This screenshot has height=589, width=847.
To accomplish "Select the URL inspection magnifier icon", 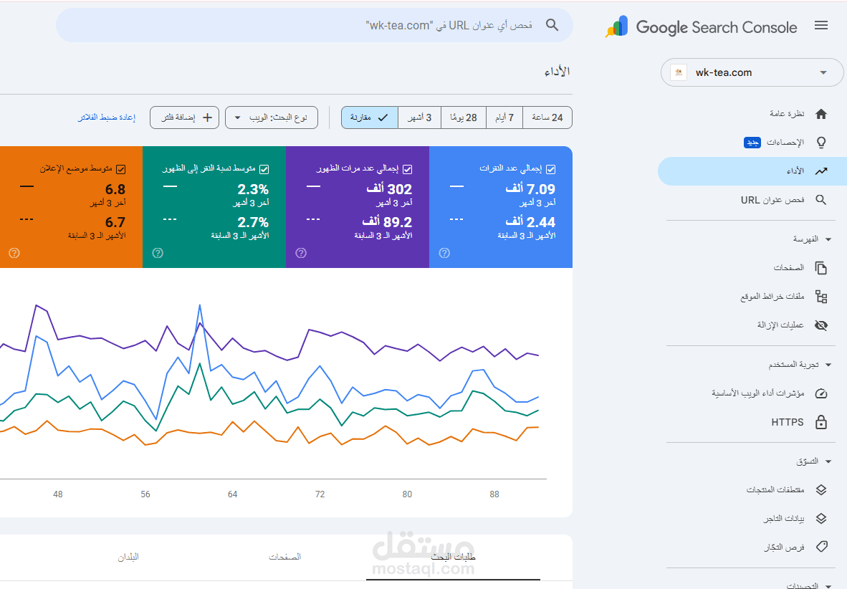I will coord(821,200).
